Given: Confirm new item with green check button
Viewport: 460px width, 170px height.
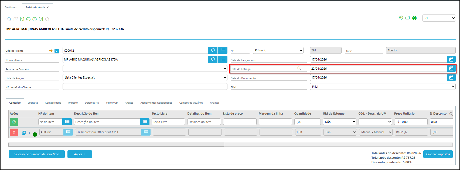Looking at the screenshot, I should coord(14,122).
